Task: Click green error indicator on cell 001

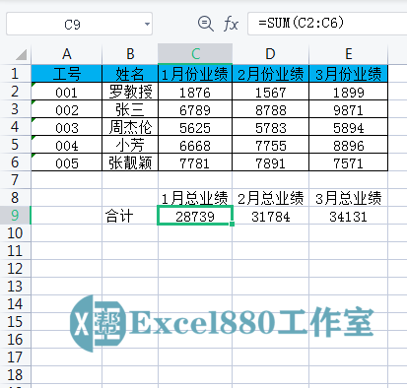Action: click(33, 85)
